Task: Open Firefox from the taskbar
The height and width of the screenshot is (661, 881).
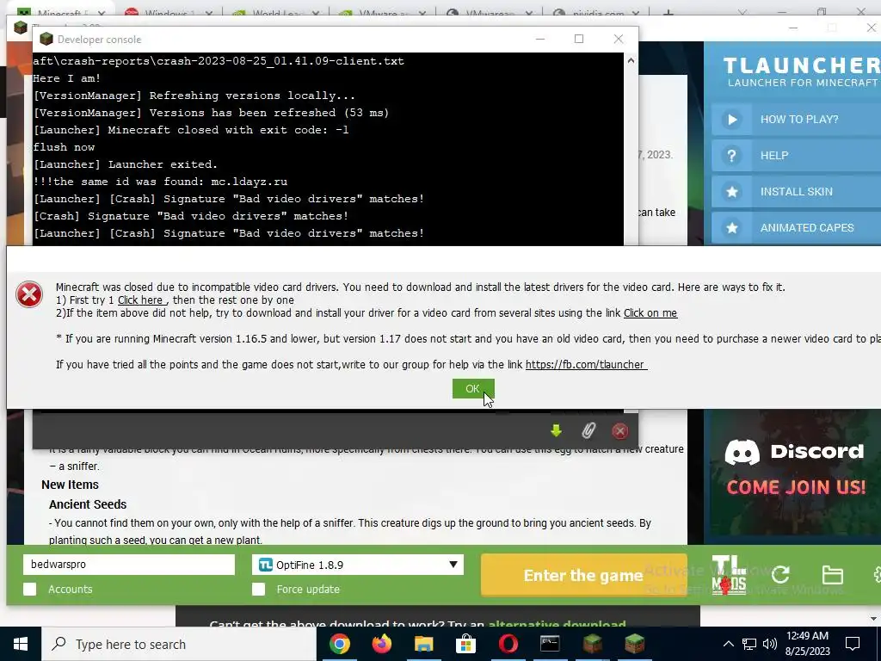Action: click(x=381, y=644)
